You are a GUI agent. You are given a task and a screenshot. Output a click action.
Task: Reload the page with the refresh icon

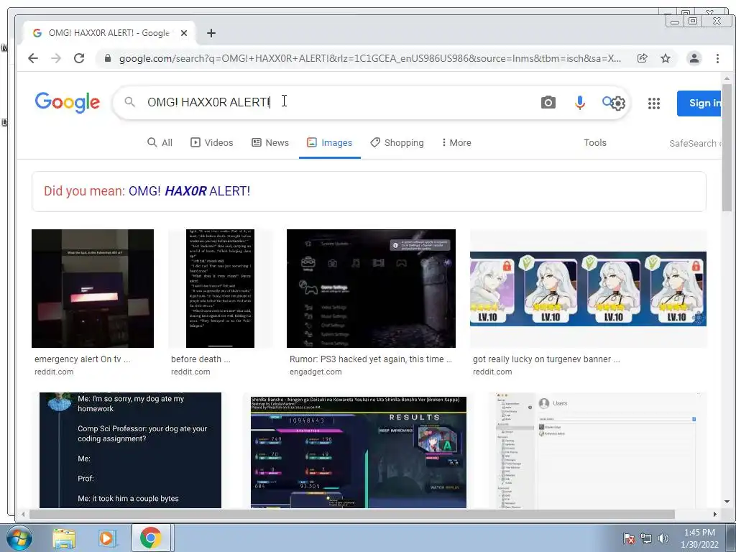point(79,58)
